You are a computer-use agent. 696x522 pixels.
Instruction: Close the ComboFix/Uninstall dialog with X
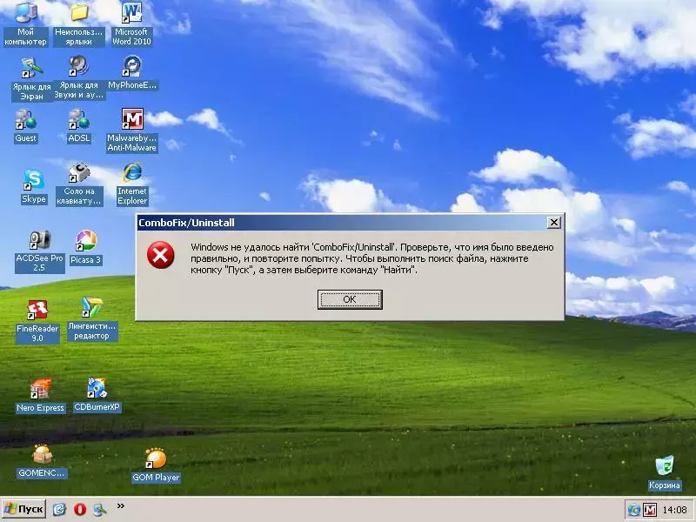pos(554,223)
